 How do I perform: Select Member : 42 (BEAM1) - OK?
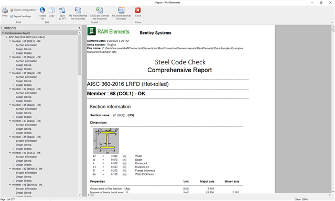(27, 169)
